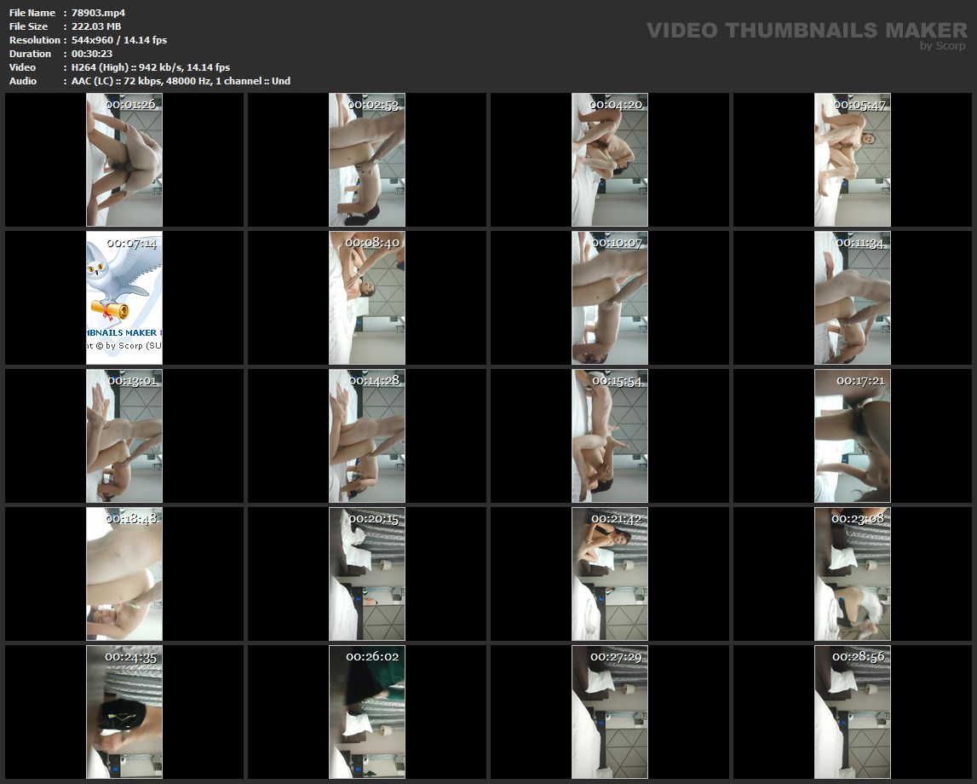This screenshot has width=977, height=784.
Task: Click the AAC audio codec info line
Action: [181, 81]
